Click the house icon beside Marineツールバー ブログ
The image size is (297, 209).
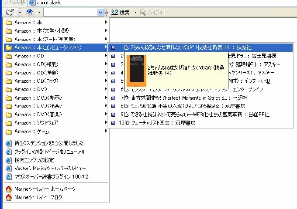[9, 197]
